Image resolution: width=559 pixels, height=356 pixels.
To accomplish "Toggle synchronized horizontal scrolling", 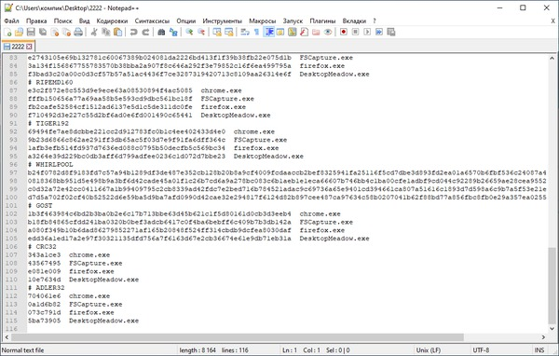I will [229, 32].
